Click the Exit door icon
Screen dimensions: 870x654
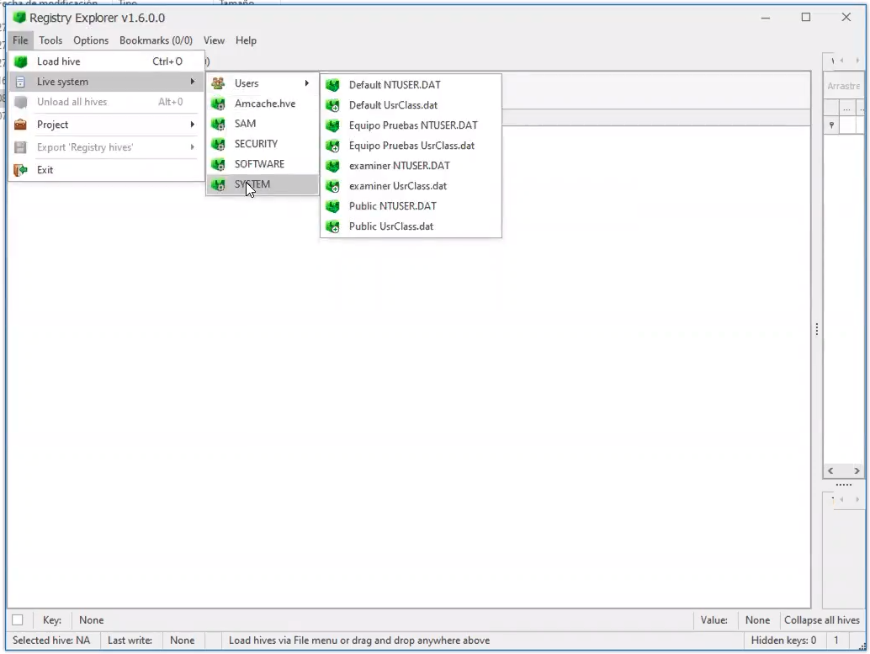(19, 168)
